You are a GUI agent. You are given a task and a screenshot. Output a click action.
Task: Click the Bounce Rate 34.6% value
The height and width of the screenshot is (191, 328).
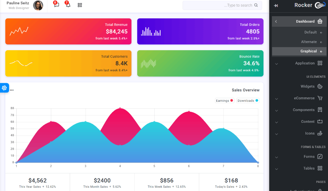click(251, 63)
